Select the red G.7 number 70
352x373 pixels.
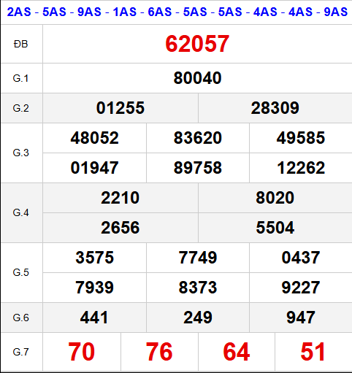tap(81, 352)
